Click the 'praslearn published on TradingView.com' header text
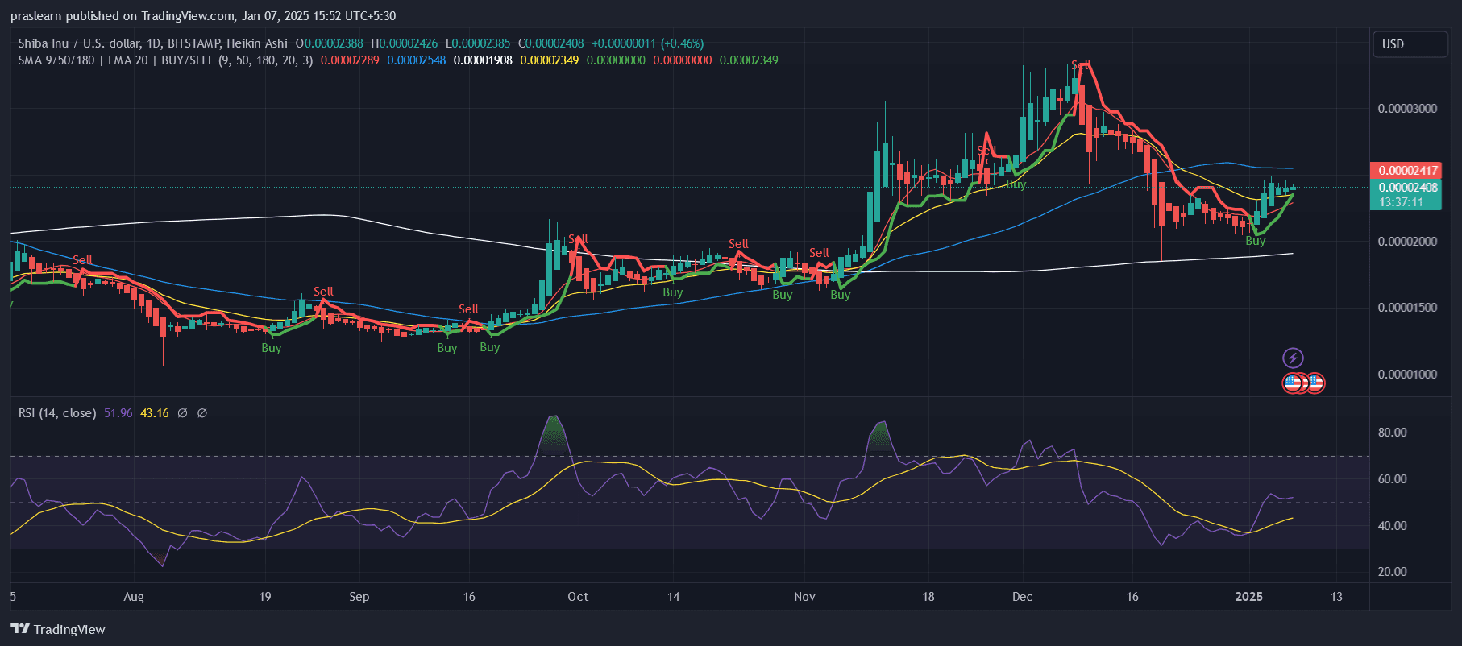Viewport: 1462px width, 646px height. coord(123,16)
